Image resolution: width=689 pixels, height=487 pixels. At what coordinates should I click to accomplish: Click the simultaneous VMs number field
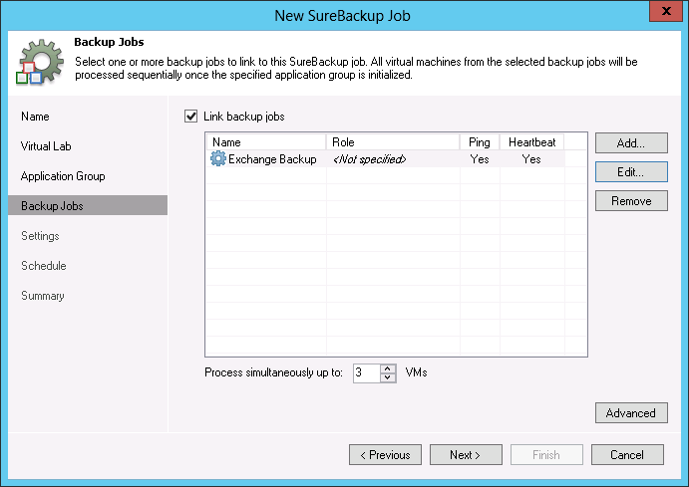(x=367, y=372)
